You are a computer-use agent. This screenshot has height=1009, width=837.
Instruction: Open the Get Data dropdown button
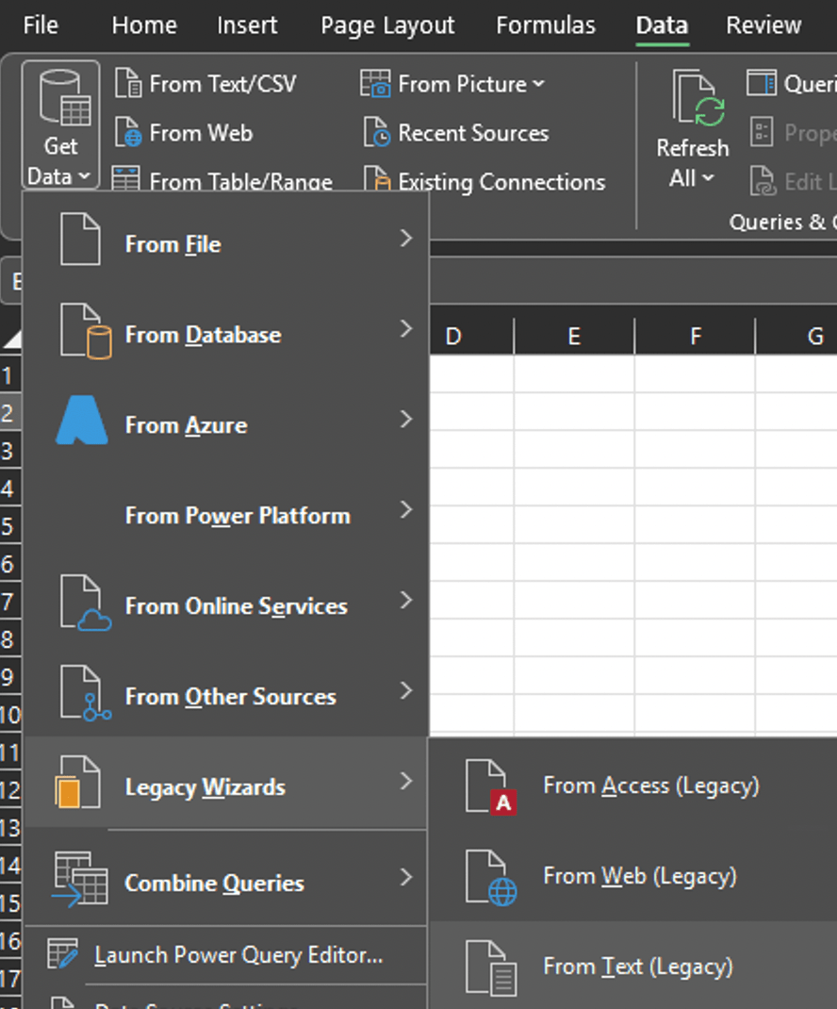[60, 125]
